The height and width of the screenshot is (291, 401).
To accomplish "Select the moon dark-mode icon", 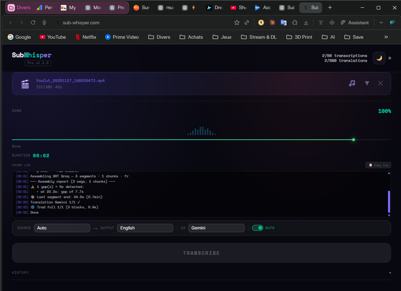I will (379, 58).
